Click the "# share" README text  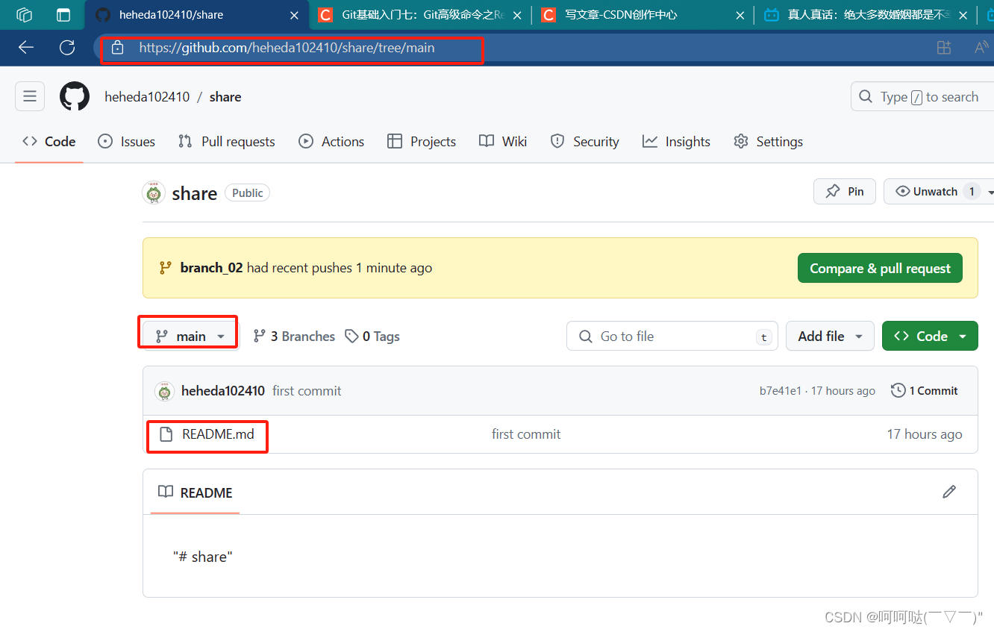tap(203, 557)
